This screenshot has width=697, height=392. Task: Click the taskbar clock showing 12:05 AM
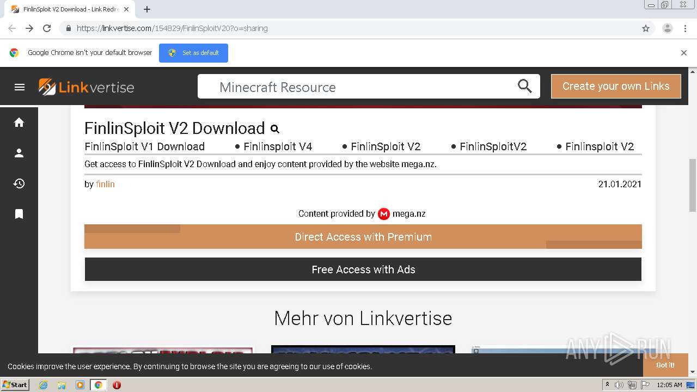[669, 385]
